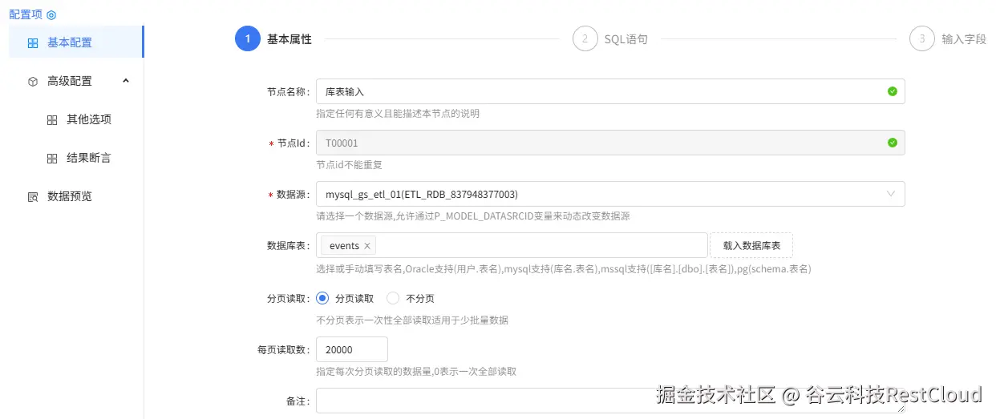Open the 数据库表 tag selector box
The image size is (996, 419).
(x=512, y=245)
